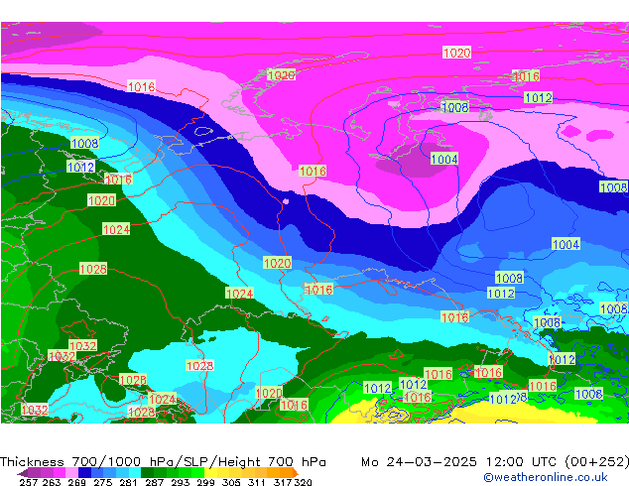This screenshot has height=486, width=629.
Task: Click the yellow 299 legend swatch
Action: pyautogui.click(x=210, y=472)
